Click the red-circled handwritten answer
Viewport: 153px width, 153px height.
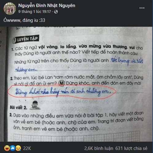tap(62, 92)
